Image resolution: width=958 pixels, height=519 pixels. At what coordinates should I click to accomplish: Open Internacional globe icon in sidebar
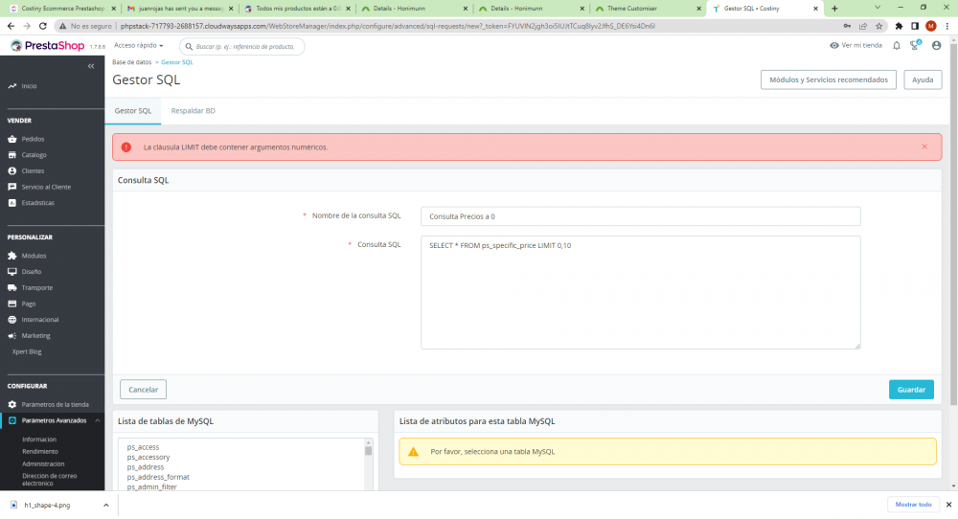[x=12, y=319]
